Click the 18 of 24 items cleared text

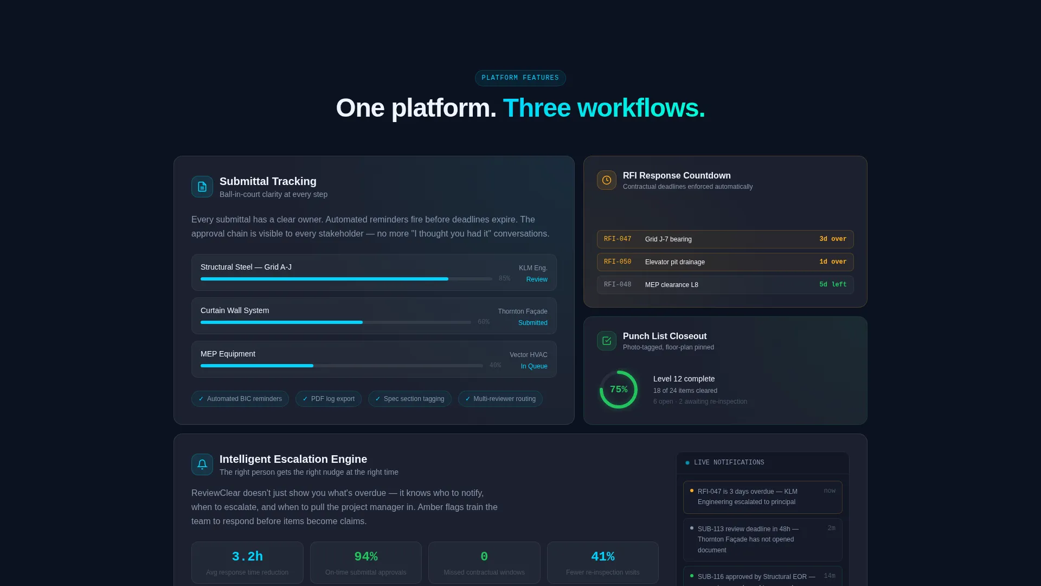685,391
